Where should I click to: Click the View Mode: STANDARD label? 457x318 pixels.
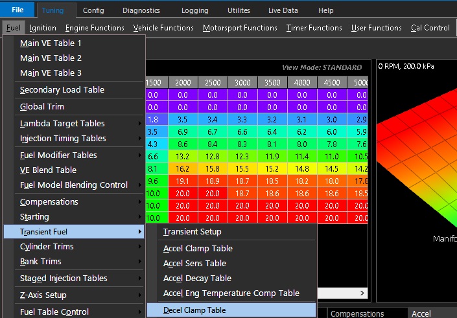[322, 67]
